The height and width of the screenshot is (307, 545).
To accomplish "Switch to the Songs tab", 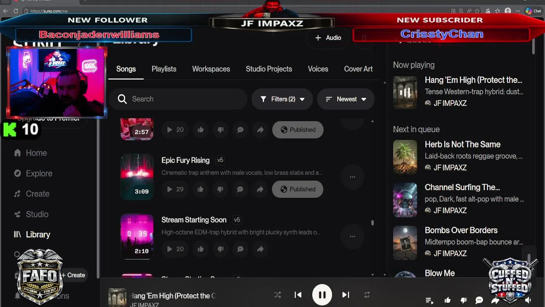I will 126,69.
